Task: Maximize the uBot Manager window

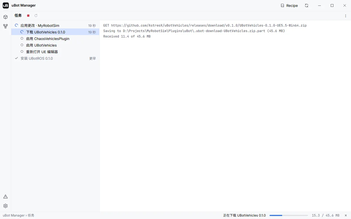Action: [332, 5]
